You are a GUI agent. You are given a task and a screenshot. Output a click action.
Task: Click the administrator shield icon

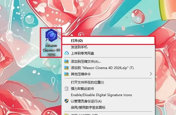pyautogui.click(x=67, y=101)
